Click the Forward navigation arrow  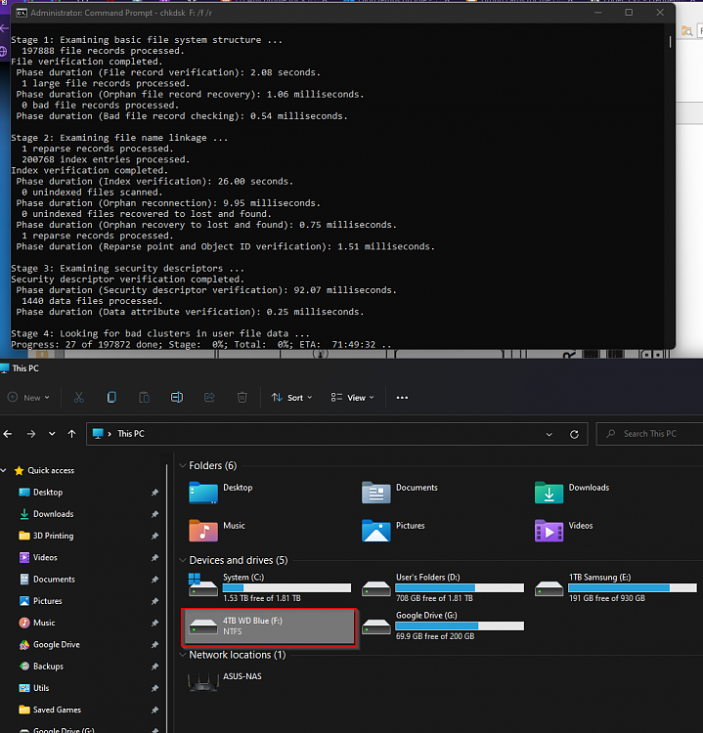(x=31, y=434)
